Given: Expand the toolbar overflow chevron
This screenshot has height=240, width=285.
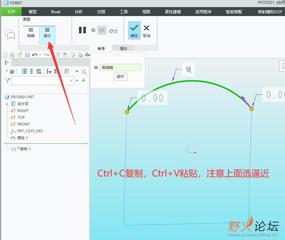Looking at the screenshot, I should coord(77,71).
